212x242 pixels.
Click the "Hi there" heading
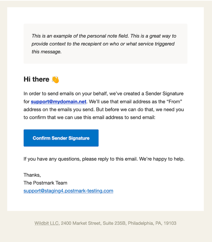tap(36, 79)
